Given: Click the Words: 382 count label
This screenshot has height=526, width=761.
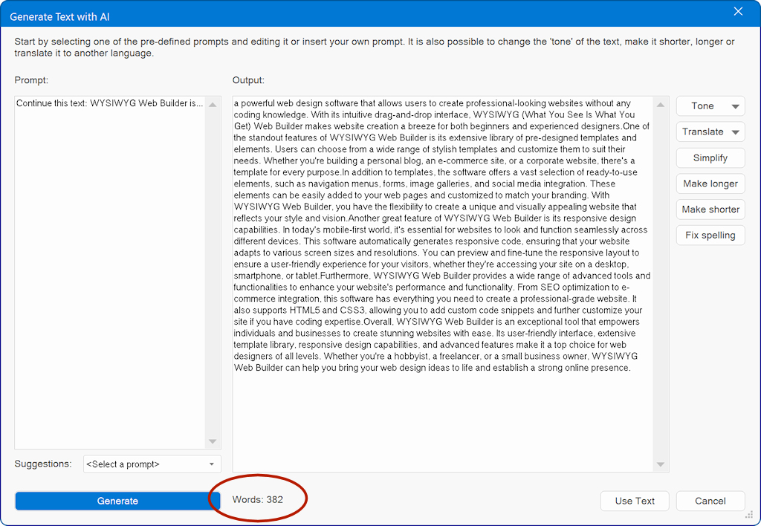Looking at the screenshot, I should coord(258,499).
